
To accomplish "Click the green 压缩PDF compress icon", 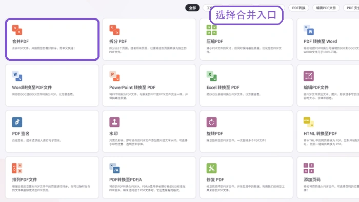I will click(211, 30).
